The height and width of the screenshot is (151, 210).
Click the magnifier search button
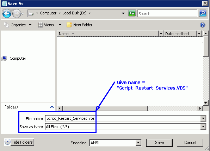203,13
